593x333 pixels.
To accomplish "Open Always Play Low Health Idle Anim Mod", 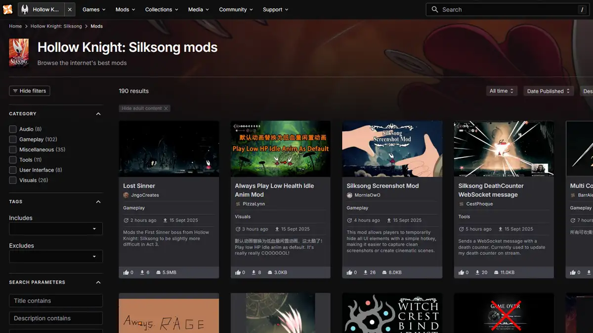I will [x=274, y=190].
